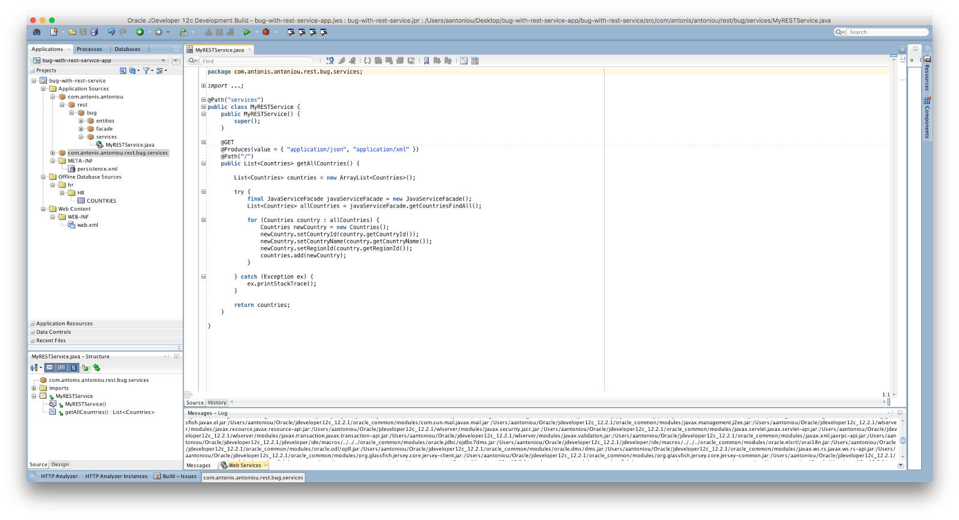
Task: Minimize the Messages - Log panel
Action: [x=900, y=413]
